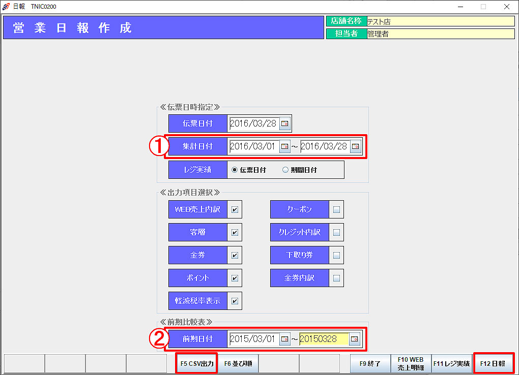519x375 pixels.
Task: Select 伝票日付 radio for レジ実績
Action: (x=235, y=170)
